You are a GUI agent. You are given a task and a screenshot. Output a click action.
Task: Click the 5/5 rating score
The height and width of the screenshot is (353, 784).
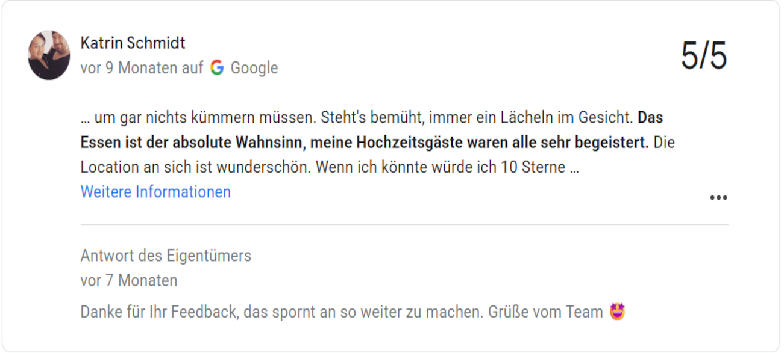(x=704, y=56)
